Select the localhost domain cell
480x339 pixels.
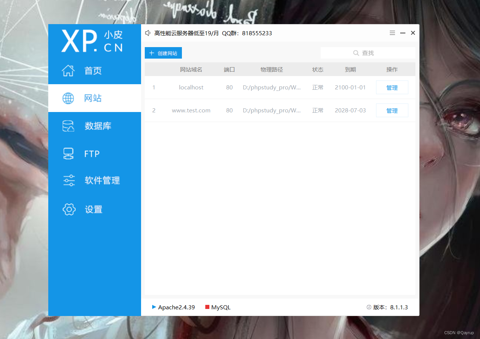point(191,88)
